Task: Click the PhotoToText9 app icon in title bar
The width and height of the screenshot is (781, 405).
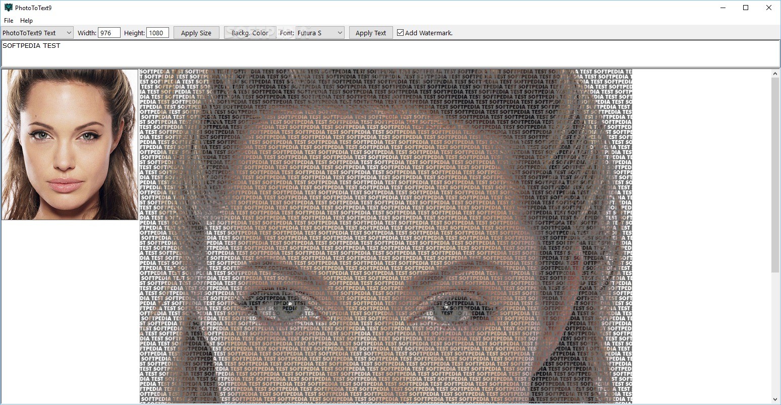Action: pos(8,8)
